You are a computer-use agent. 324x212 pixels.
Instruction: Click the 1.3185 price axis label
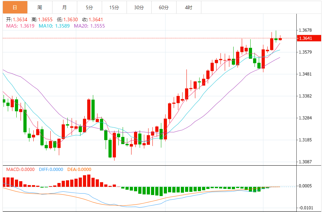tap(305, 140)
